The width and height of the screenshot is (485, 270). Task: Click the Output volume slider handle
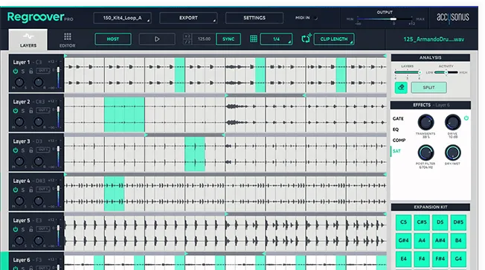pyautogui.click(x=394, y=19)
